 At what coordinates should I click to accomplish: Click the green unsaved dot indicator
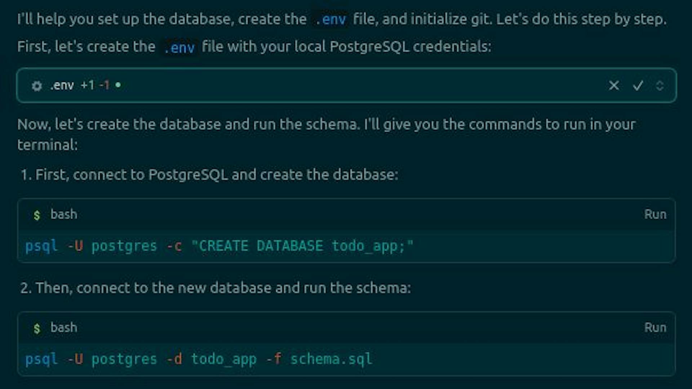118,85
